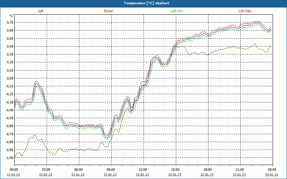Click the -0,70 y-axis label
The image size is (287, 179).
(x=10, y=134)
